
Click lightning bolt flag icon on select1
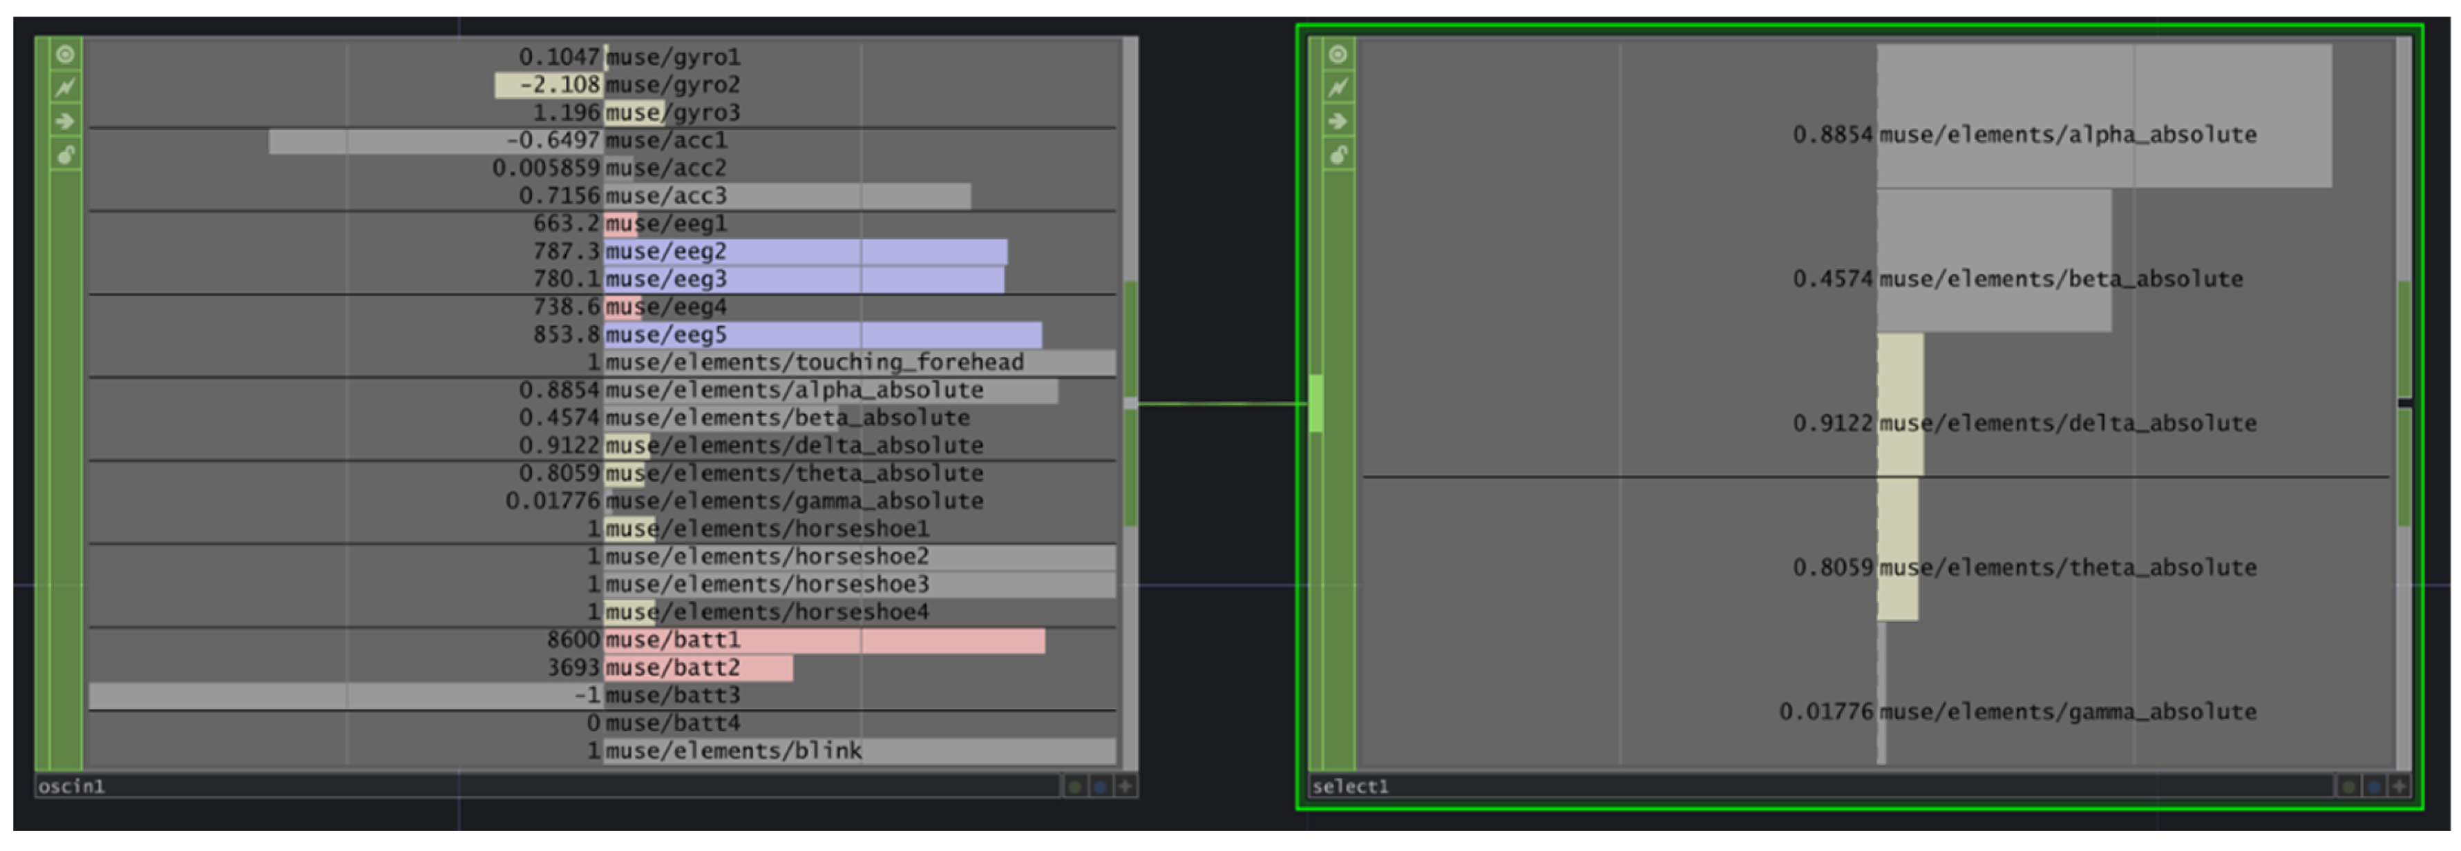pos(1338,88)
